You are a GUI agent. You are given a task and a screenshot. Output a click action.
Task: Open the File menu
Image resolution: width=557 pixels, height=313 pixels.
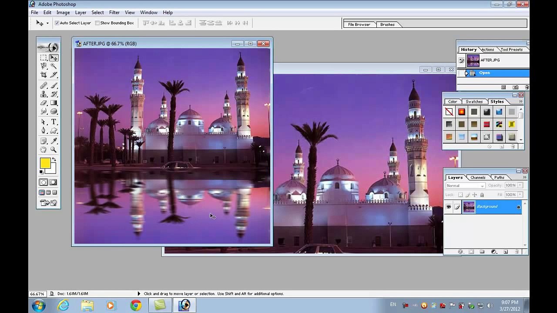pyautogui.click(x=34, y=13)
